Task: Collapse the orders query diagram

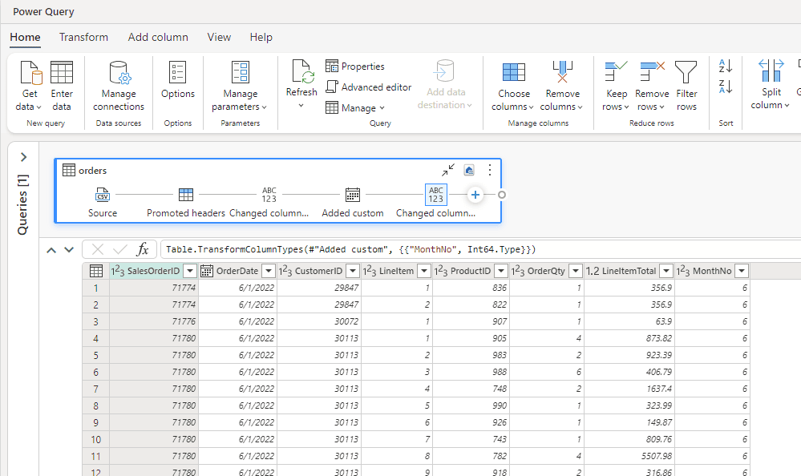Action: (448, 170)
